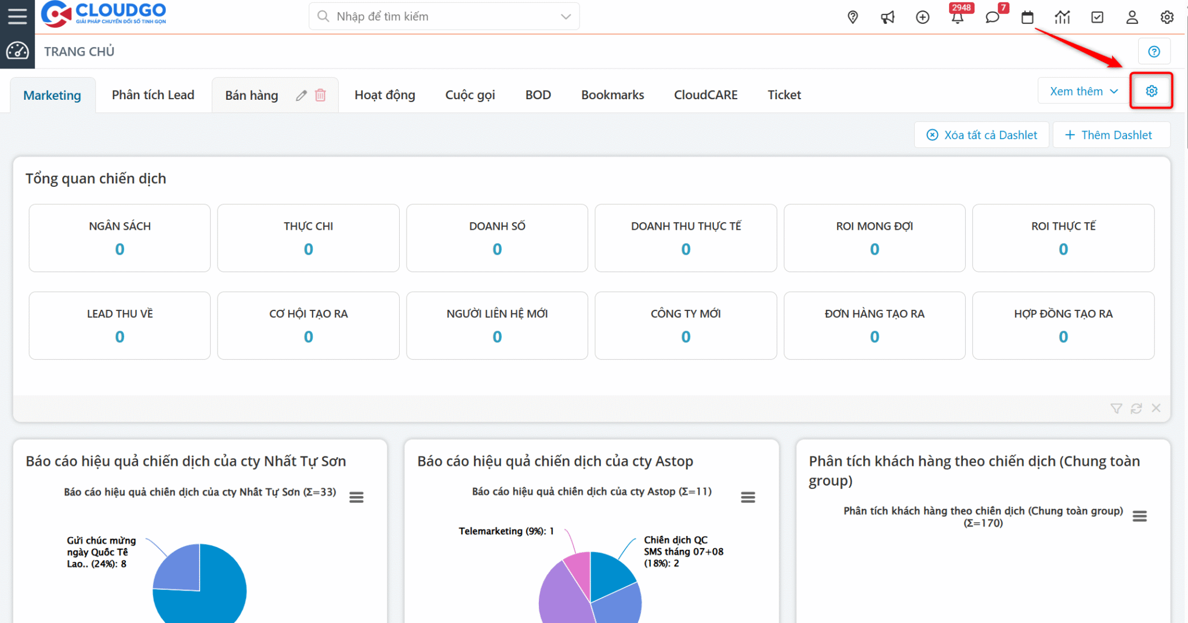1188x623 pixels.
Task: Open the system settings gear in header
Action: [x=1167, y=17]
